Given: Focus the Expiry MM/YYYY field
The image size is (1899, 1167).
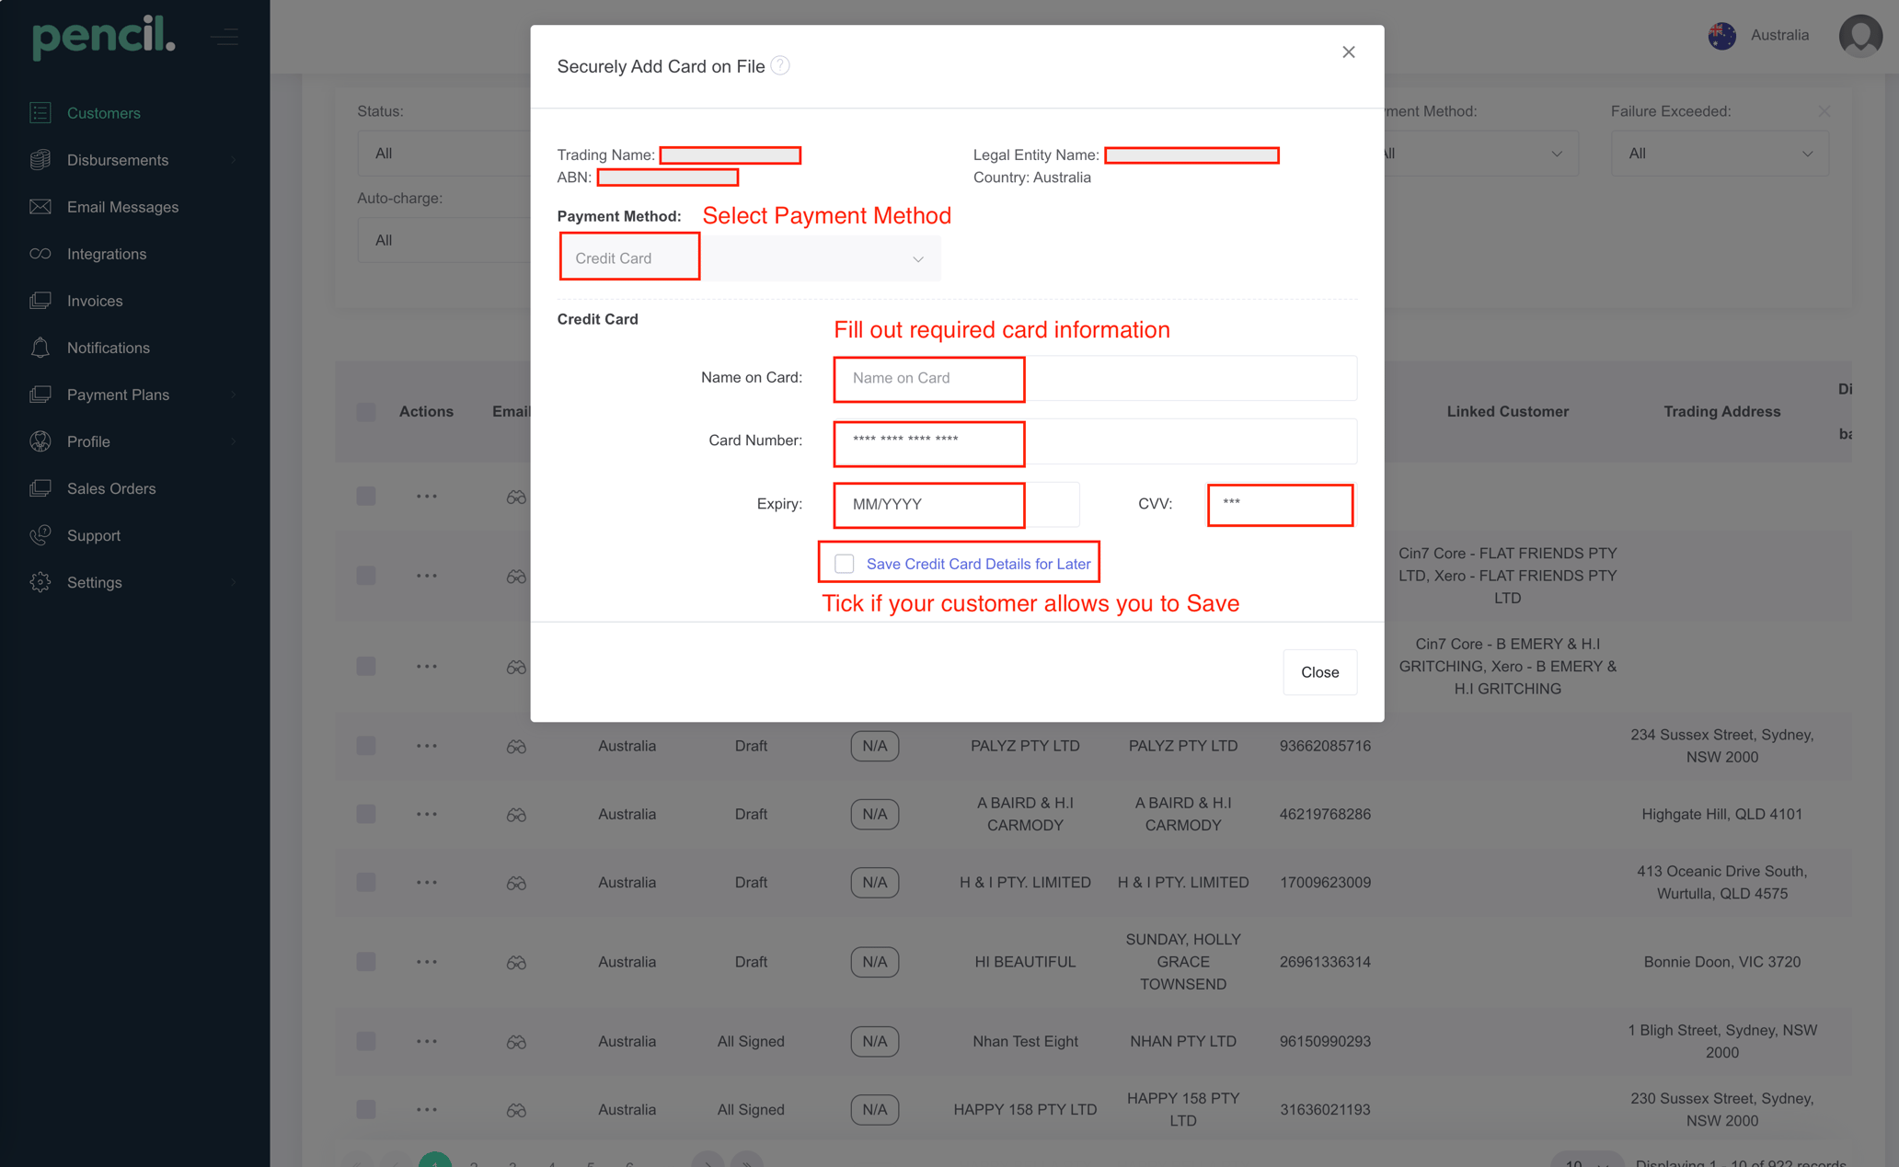Looking at the screenshot, I should click(957, 504).
